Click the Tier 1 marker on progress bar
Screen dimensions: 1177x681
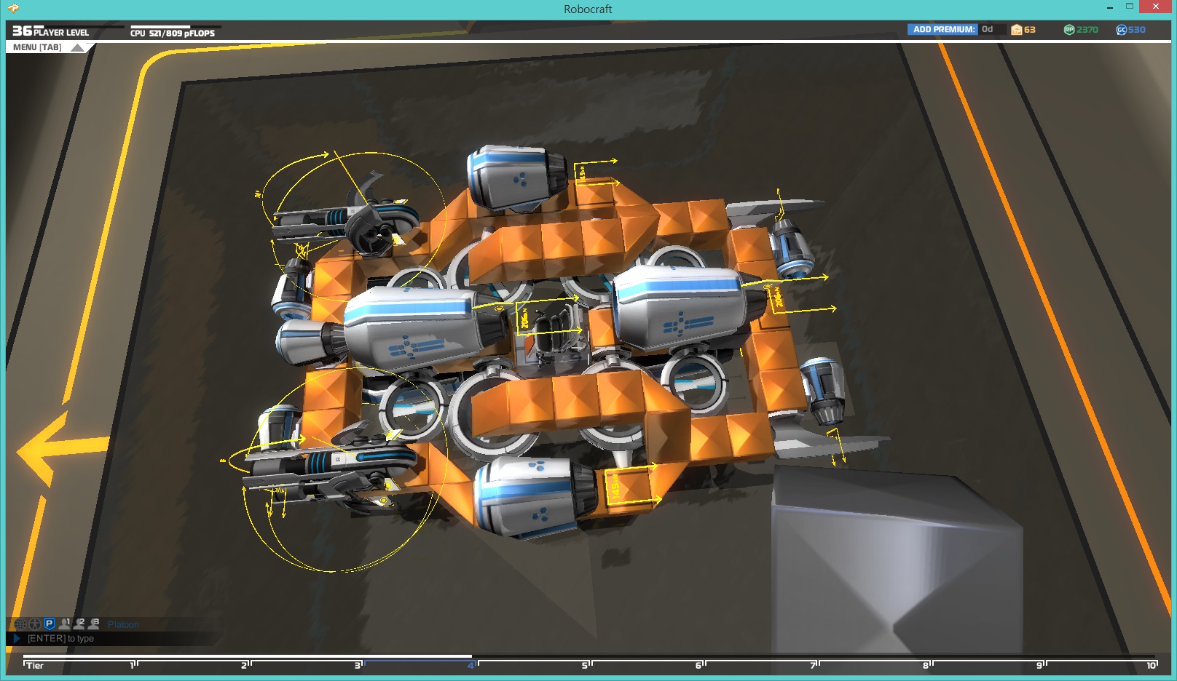click(x=134, y=665)
